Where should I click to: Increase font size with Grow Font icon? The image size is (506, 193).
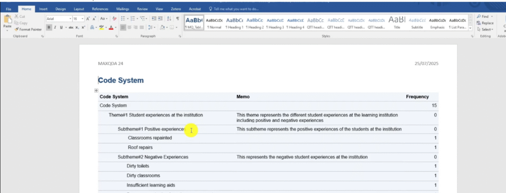coord(88,19)
